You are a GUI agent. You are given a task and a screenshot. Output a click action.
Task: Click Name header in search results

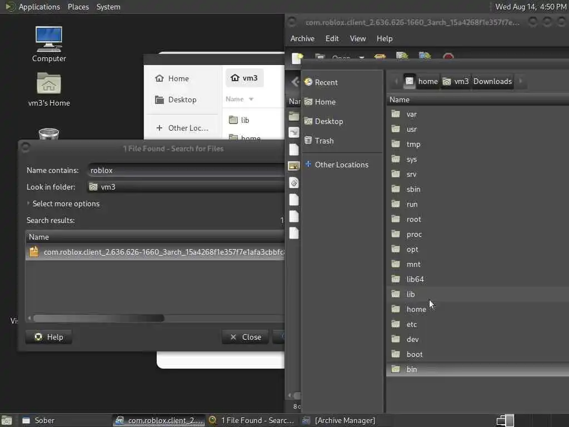point(155,237)
